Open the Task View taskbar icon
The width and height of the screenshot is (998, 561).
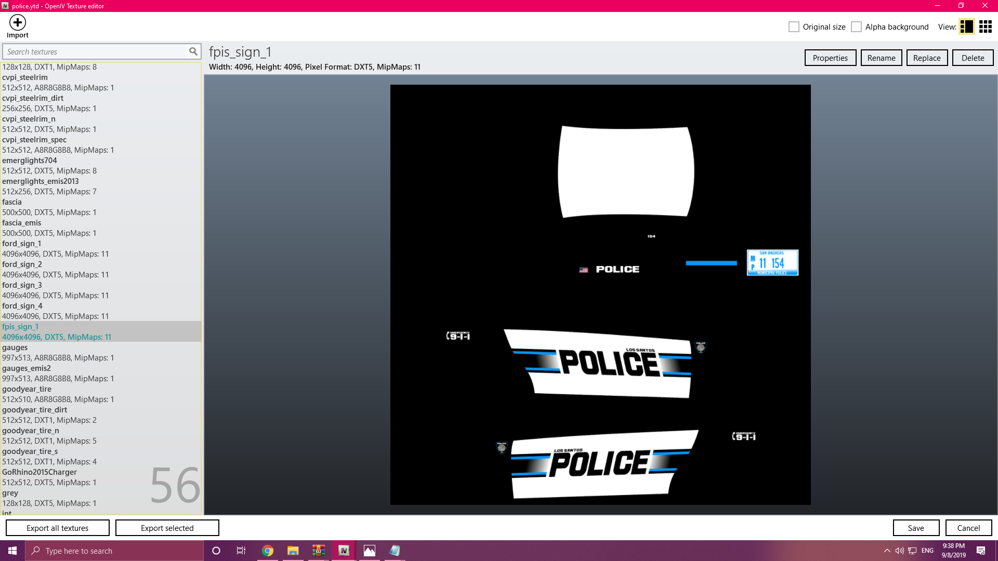pos(241,551)
